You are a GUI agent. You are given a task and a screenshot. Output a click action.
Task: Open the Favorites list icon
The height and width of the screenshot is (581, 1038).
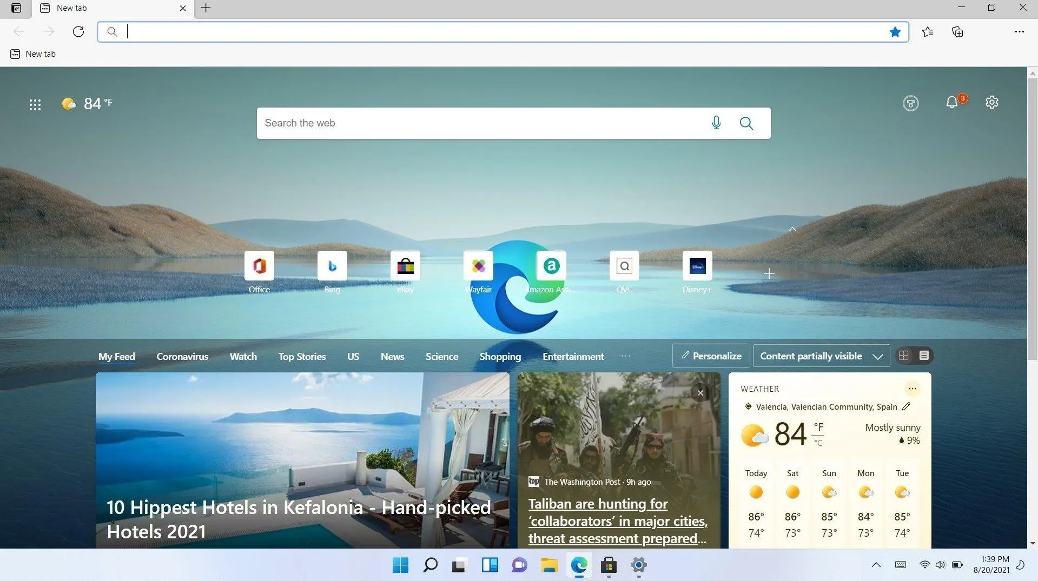tap(928, 32)
